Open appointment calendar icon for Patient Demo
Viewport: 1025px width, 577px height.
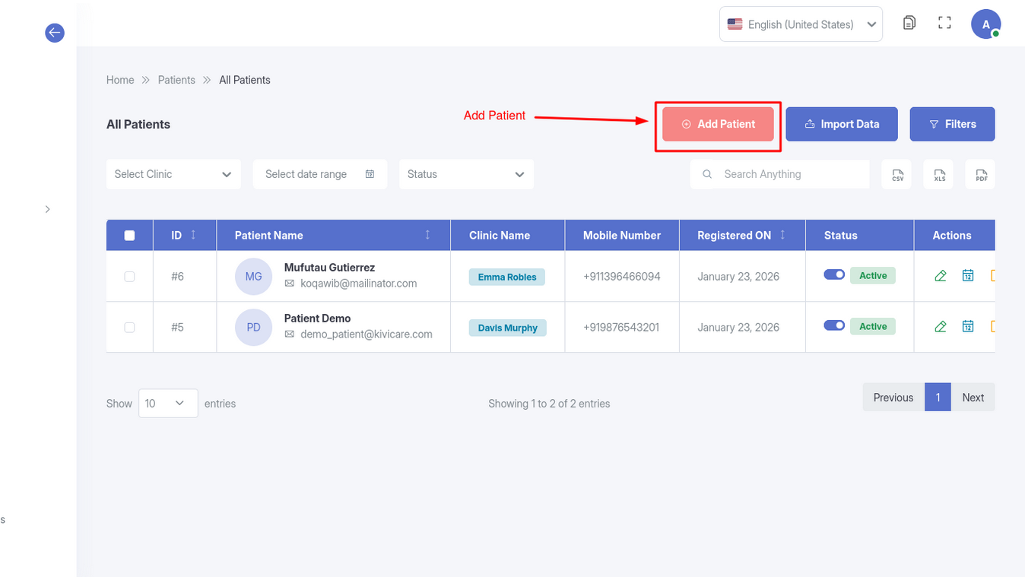click(968, 327)
